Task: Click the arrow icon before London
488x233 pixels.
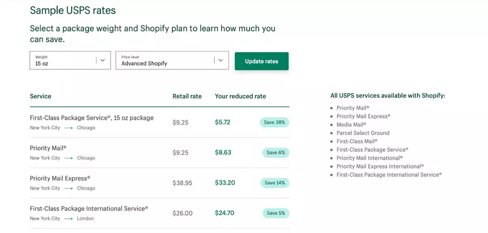Action: pyautogui.click(x=68, y=219)
